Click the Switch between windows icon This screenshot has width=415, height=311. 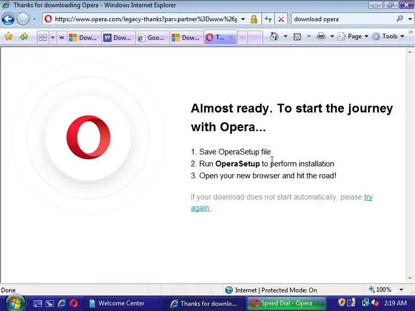pos(50,303)
